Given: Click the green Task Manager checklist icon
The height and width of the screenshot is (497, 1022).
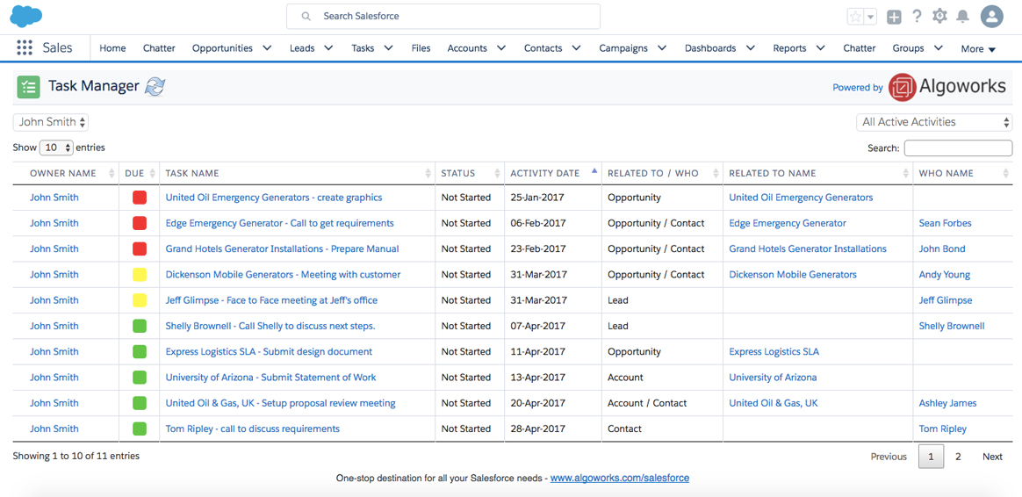Looking at the screenshot, I should coord(29,87).
